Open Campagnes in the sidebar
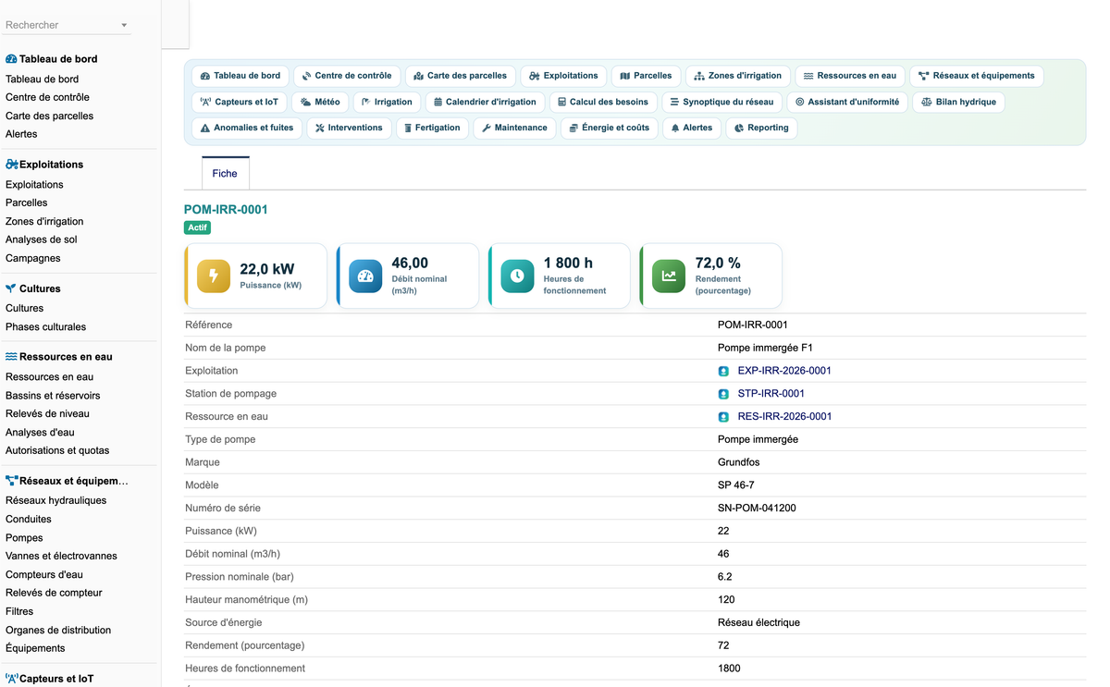The image size is (1110, 687). [x=33, y=259]
